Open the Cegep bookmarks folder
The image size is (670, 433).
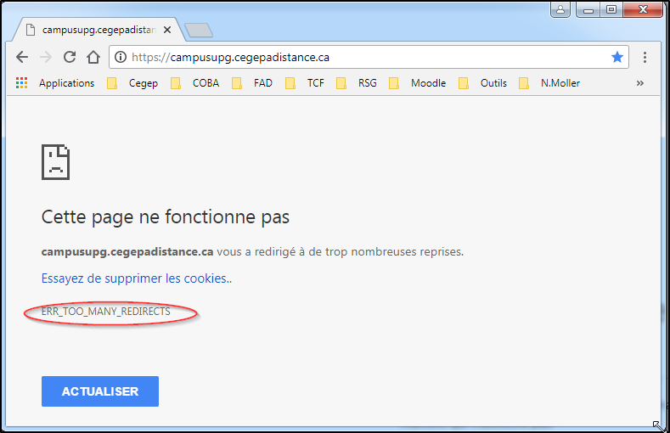[132, 83]
